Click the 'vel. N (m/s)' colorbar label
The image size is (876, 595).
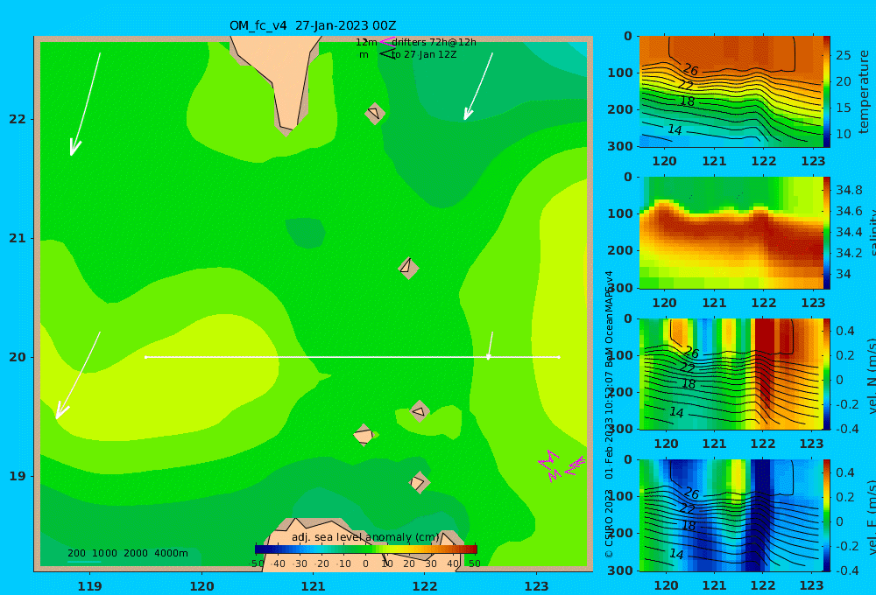(x=871, y=375)
